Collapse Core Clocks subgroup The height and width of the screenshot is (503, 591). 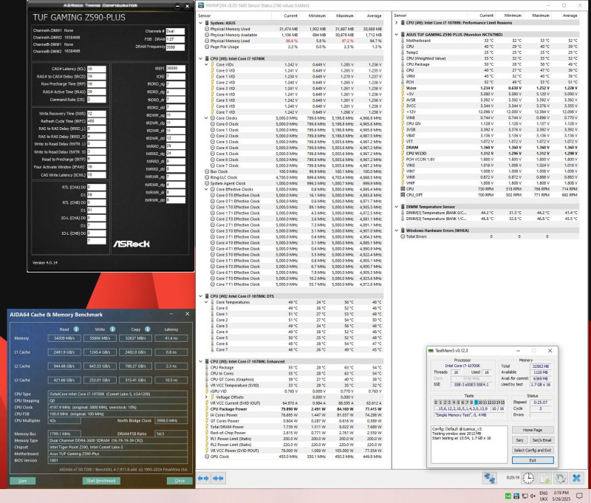(206, 118)
